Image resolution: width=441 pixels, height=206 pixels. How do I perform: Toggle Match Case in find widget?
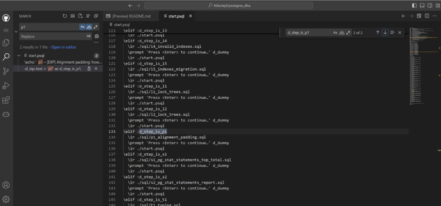point(335,33)
